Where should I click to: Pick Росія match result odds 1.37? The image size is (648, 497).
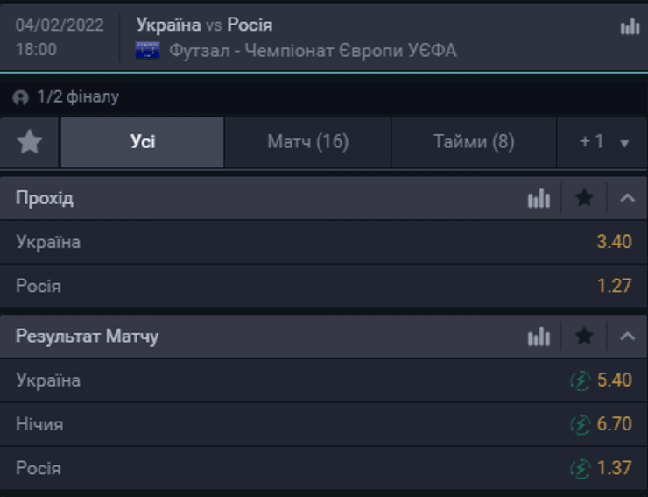tap(613, 468)
